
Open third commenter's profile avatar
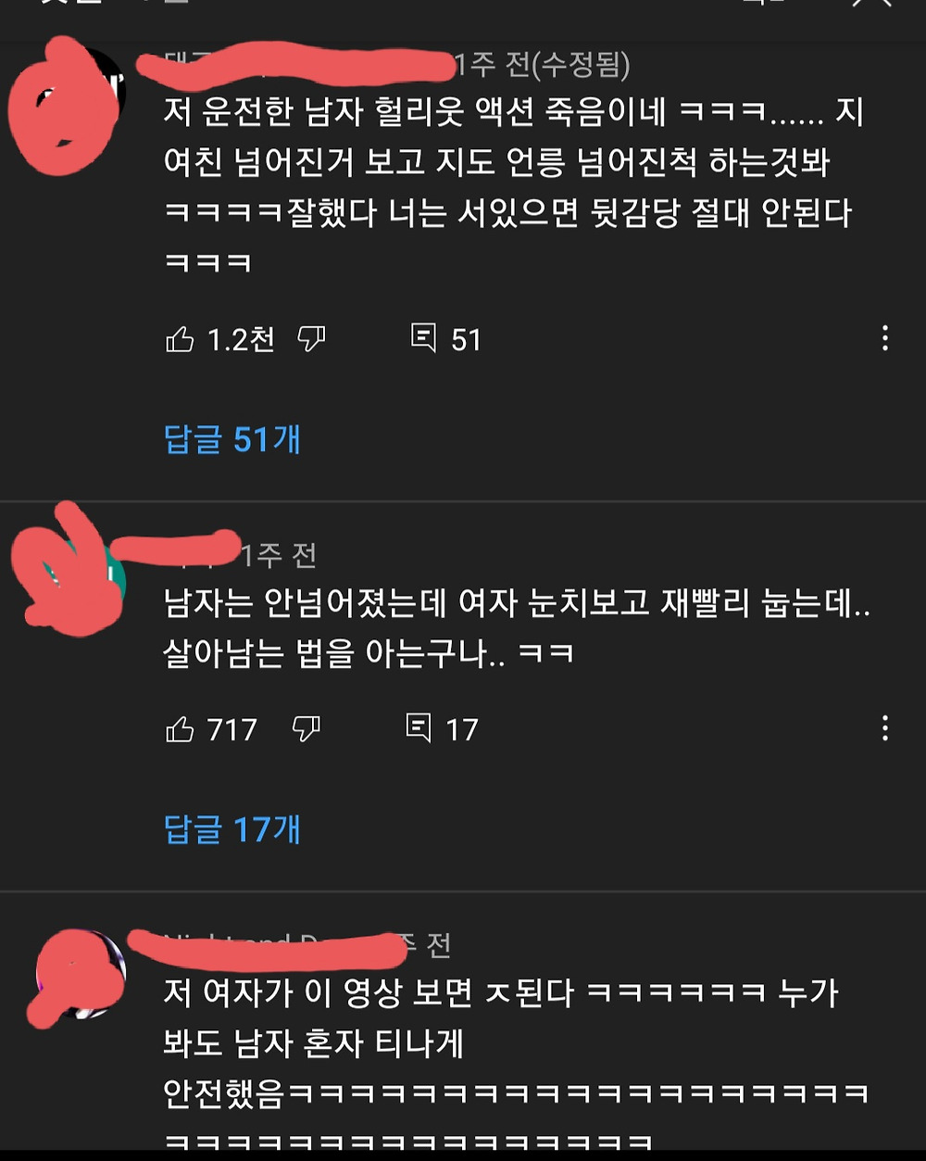click(77, 973)
